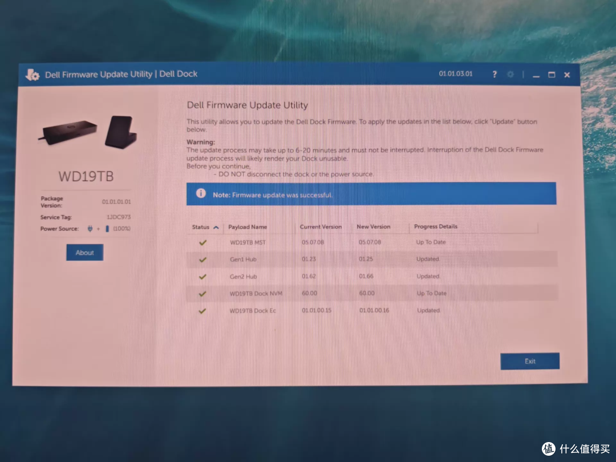Click the AC plug power source icon
This screenshot has height=462, width=616.
(90, 229)
